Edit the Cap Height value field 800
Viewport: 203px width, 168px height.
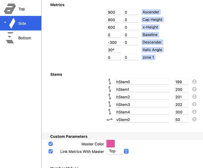coord(114,20)
